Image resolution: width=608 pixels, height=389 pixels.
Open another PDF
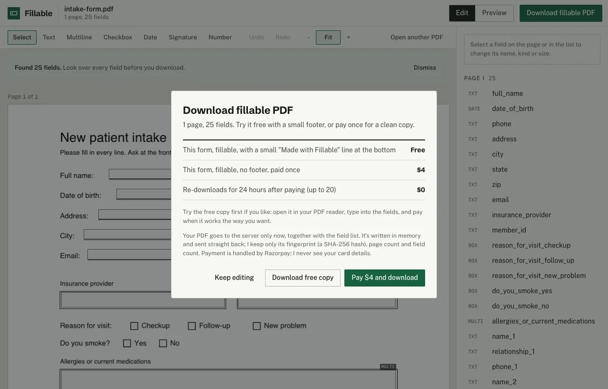[x=417, y=37]
